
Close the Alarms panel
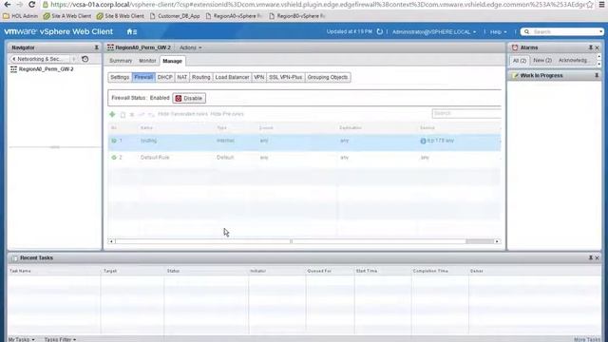point(598,47)
